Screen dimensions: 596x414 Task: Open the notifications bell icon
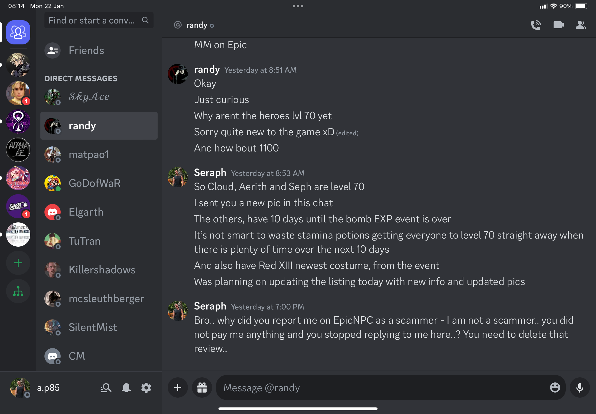click(x=126, y=388)
